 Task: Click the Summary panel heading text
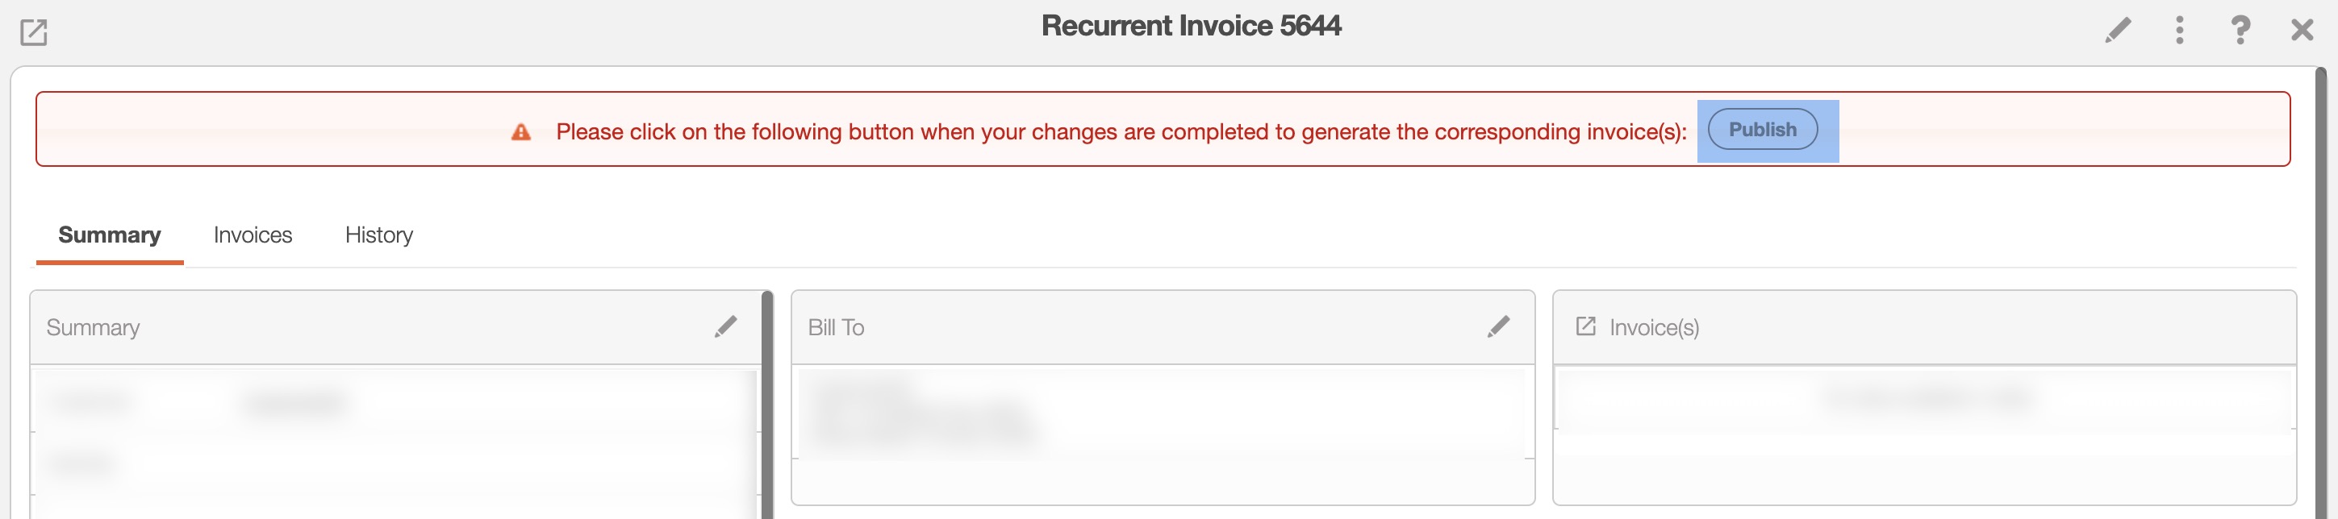[x=93, y=327]
